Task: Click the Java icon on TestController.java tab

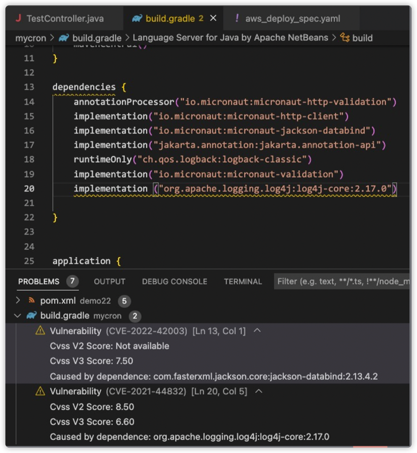Action: (x=19, y=19)
